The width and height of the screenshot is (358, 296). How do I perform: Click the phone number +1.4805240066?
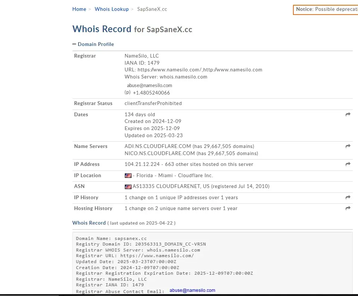click(151, 93)
